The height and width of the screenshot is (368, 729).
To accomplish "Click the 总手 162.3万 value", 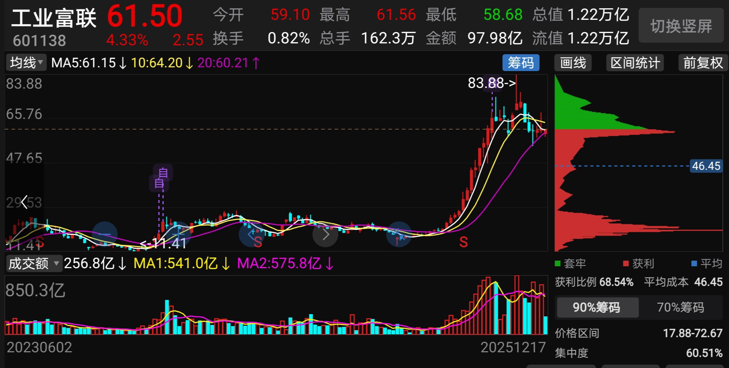I will pyautogui.click(x=388, y=38).
